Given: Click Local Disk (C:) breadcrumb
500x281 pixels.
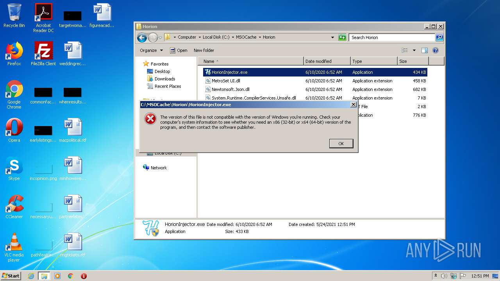Looking at the screenshot, I should (x=216, y=37).
